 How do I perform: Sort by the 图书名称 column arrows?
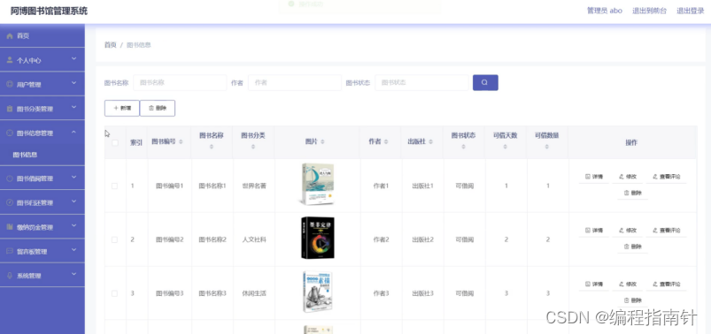(x=212, y=147)
